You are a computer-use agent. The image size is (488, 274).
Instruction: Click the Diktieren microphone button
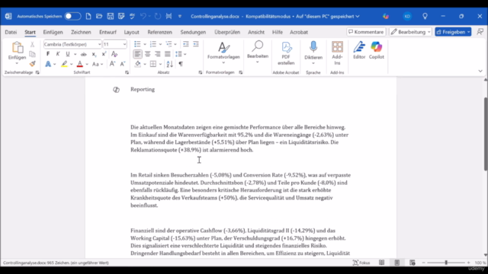pyautogui.click(x=313, y=53)
